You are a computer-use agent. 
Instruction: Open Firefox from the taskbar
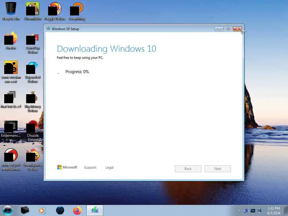(x=77, y=210)
